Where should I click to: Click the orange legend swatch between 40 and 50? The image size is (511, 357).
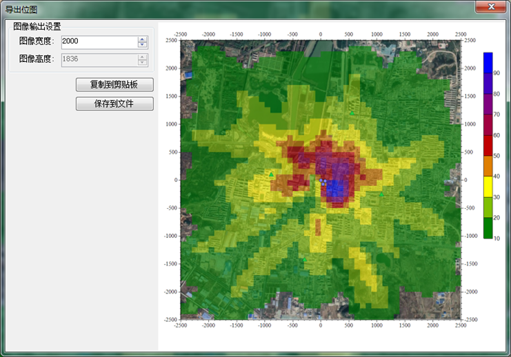point(488,166)
